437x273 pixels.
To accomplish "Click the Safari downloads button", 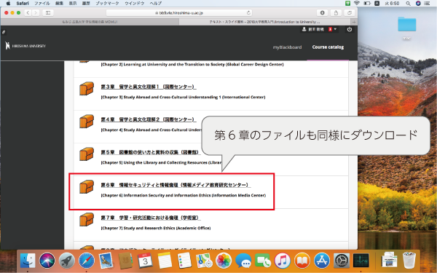I will click(322, 12).
